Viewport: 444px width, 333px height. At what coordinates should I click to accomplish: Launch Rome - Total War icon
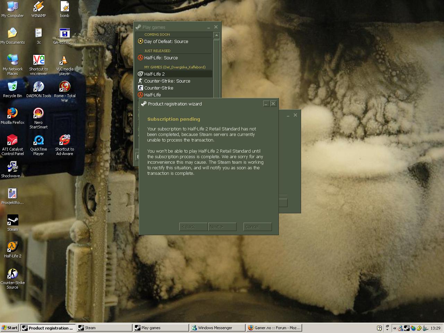click(x=65, y=92)
